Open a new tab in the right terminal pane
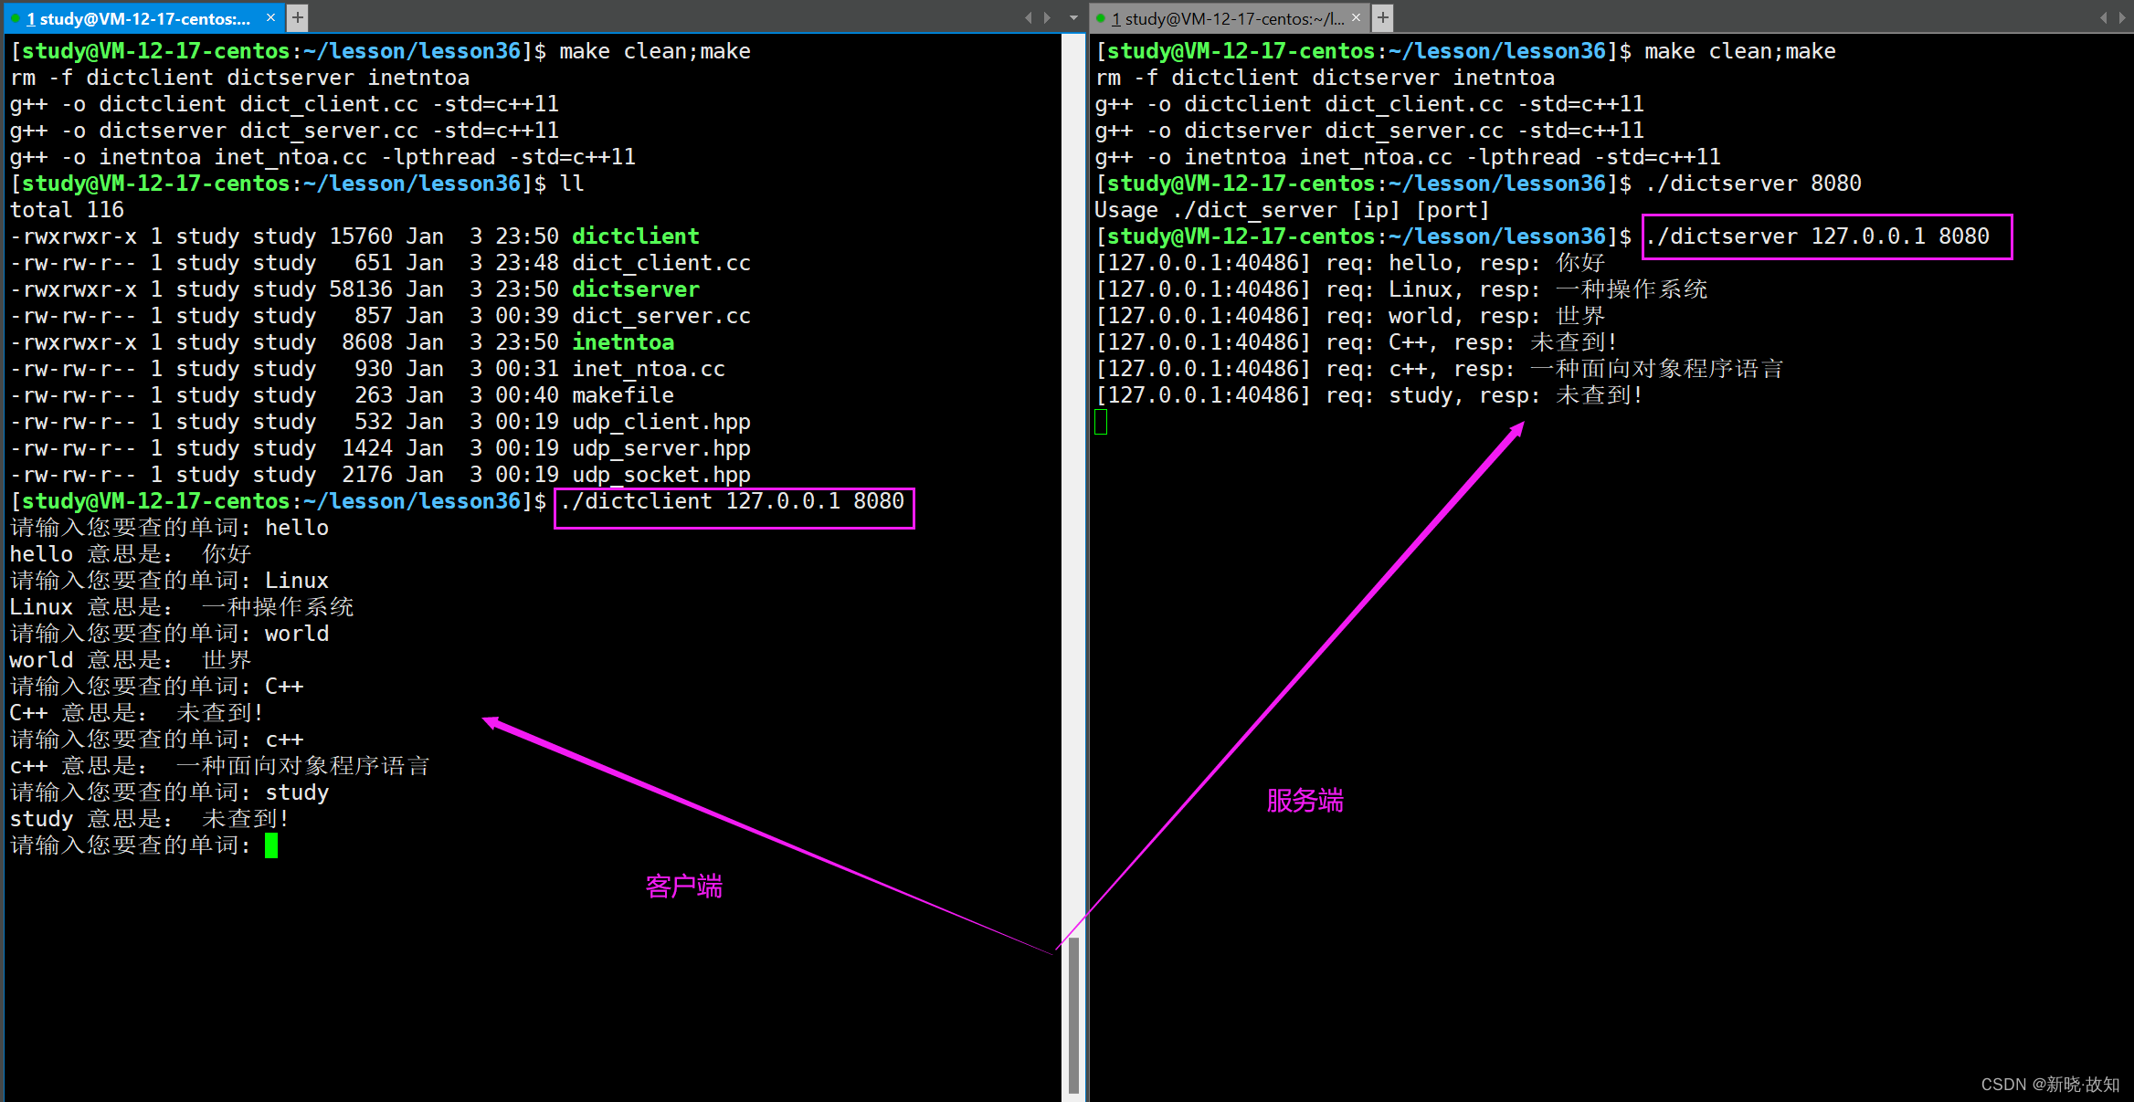Screen dimensions: 2134x1102 (1383, 17)
